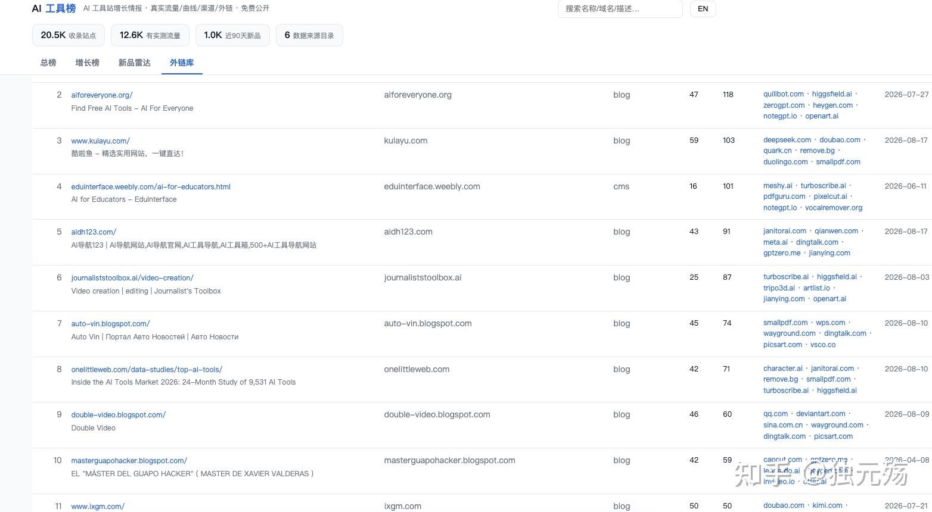The width and height of the screenshot is (932, 512).
Task: Click the date 2026-06-11
Action: (x=906, y=186)
